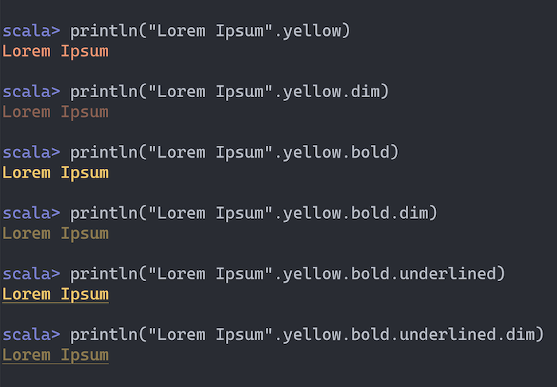557x387 pixels.
Task: Click the bright underlined Lorem Ipsum output
Action: tap(56, 294)
